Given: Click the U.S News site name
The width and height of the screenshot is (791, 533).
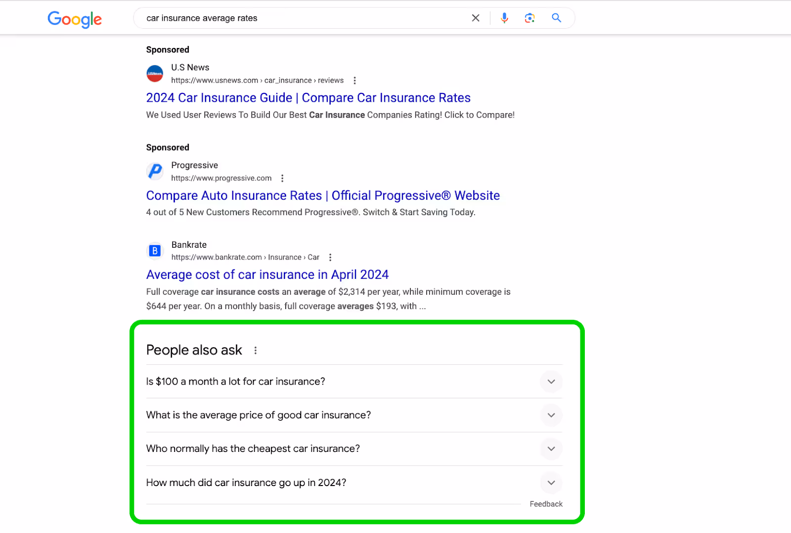Looking at the screenshot, I should (190, 68).
